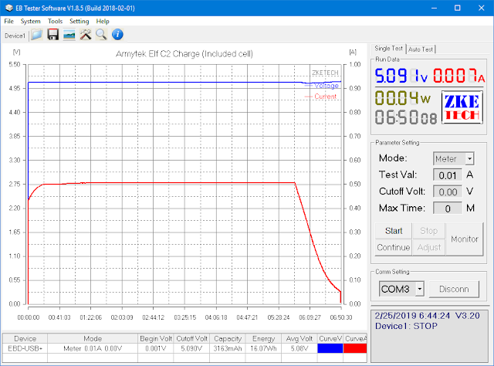Click the Continue button
This screenshot has height=366, width=494.
pos(394,247)
